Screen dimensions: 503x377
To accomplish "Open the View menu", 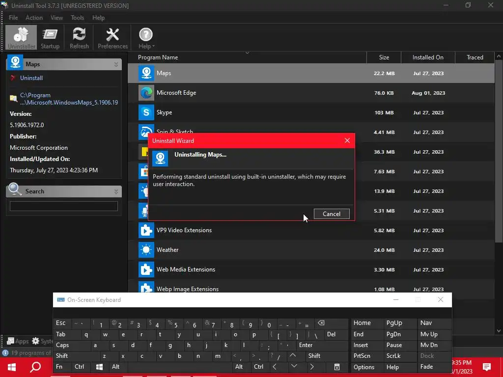I will tap(56, 18).
